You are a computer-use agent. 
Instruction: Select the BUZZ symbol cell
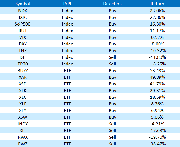23,70
